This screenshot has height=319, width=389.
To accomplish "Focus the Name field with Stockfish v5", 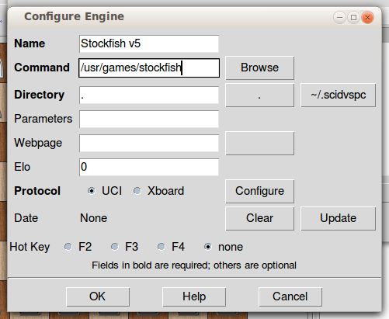I will tap(149, 43).
